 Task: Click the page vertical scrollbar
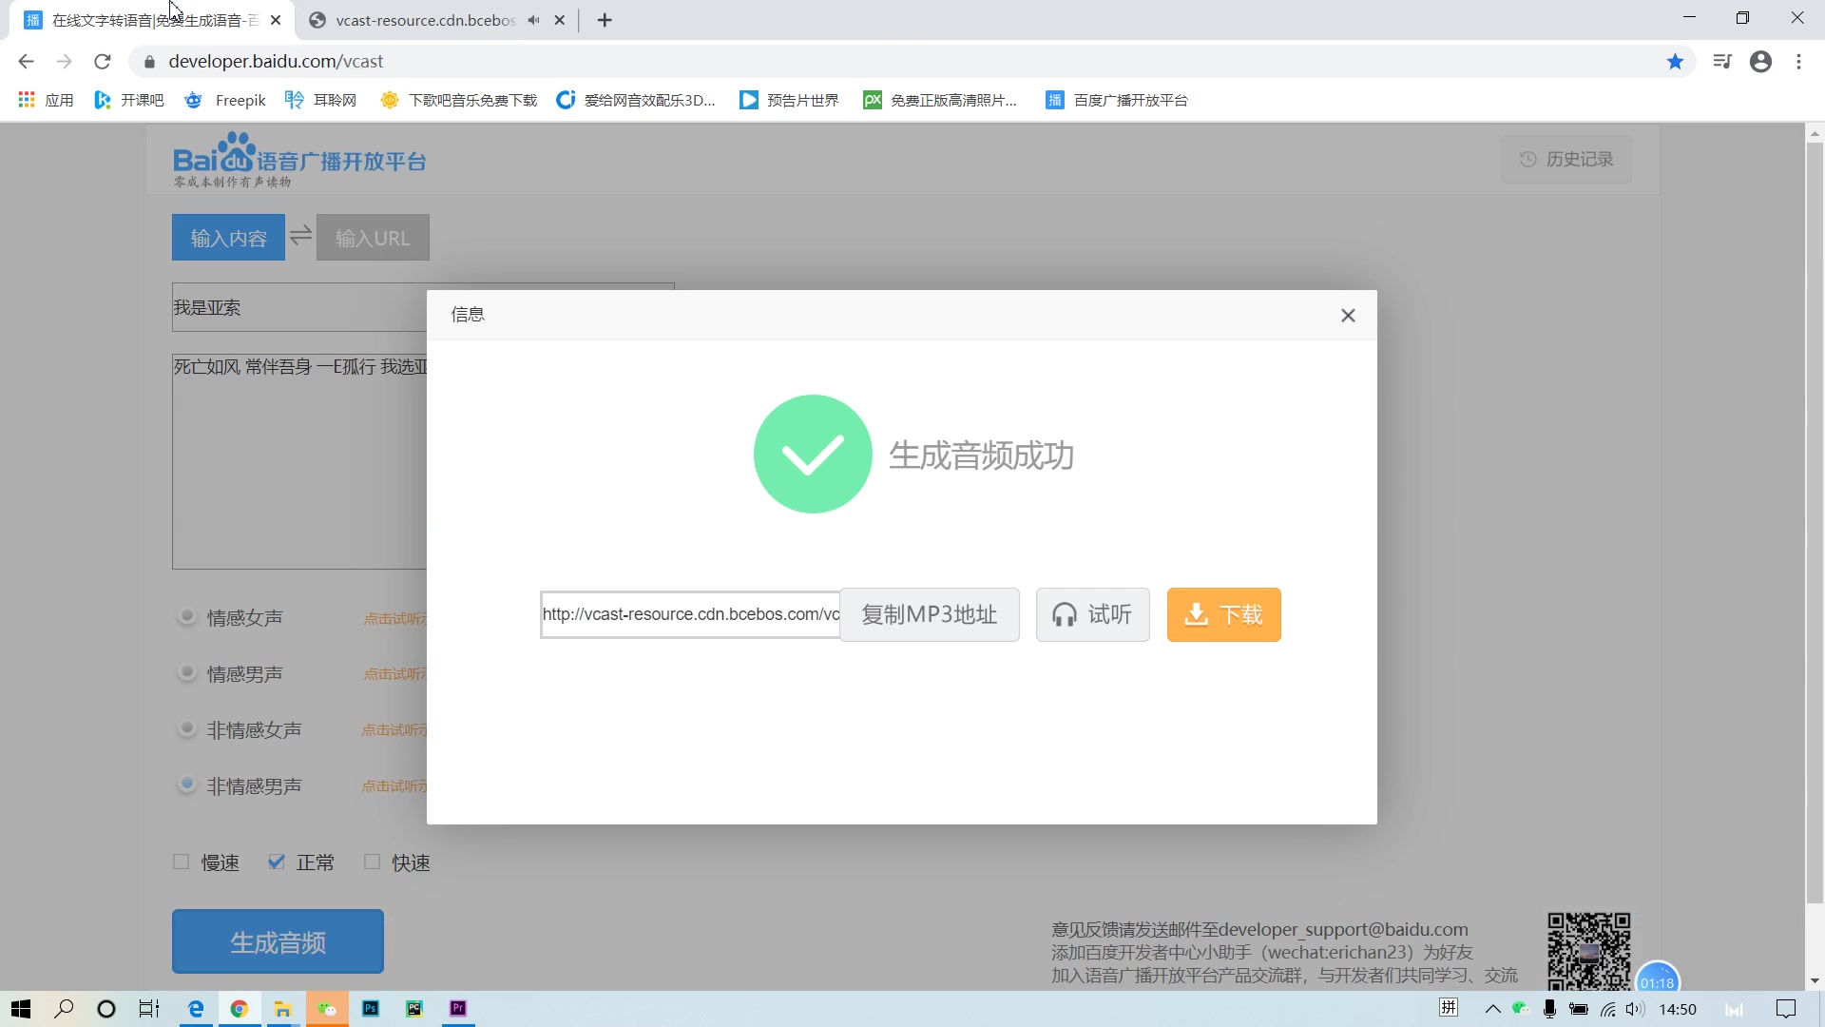click(1815, 523)
